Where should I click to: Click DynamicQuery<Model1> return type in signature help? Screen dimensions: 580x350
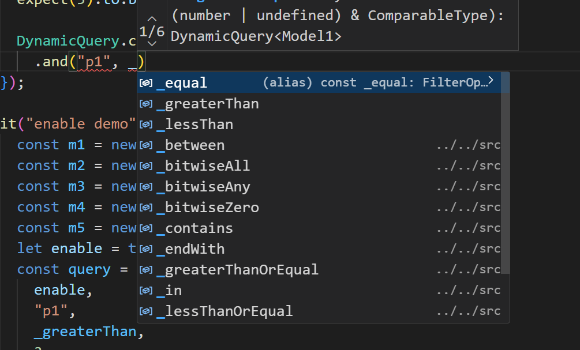click(x=256, y=36)
